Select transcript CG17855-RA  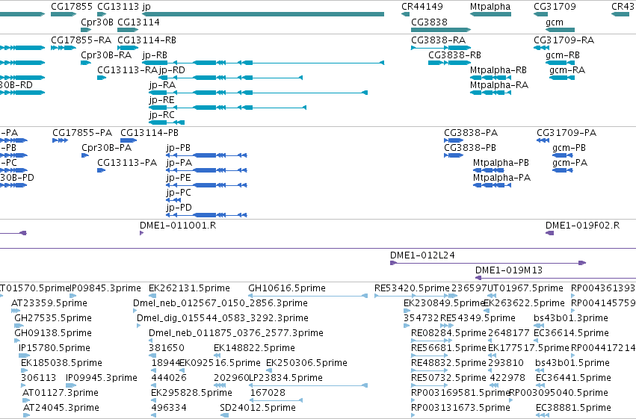tap(64, 48)
